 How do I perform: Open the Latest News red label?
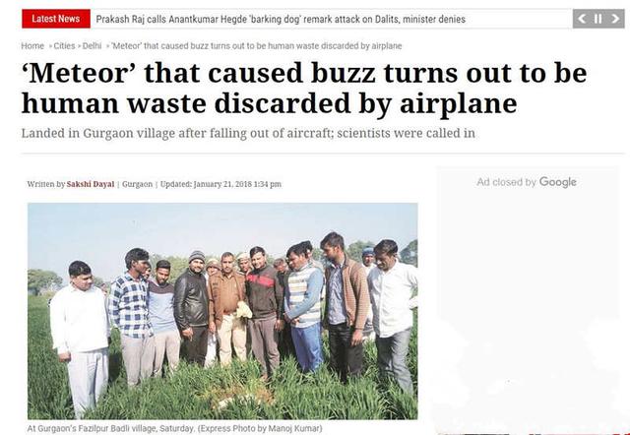coord(56,19)
